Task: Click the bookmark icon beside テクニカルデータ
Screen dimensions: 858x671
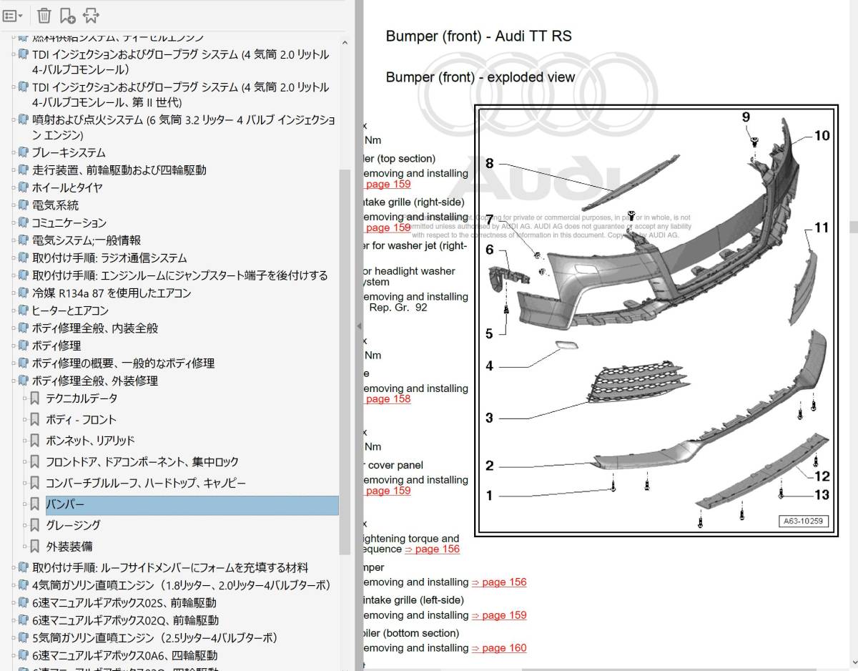Action: click(34, 398)
